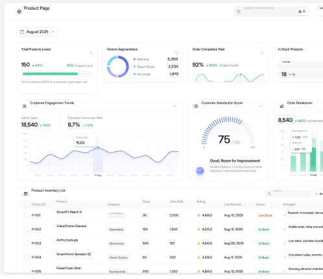Screen dimensions: 323x279
Task: Click the Home Device category tag
Action: pyautogui.click(x=118, y=258)
